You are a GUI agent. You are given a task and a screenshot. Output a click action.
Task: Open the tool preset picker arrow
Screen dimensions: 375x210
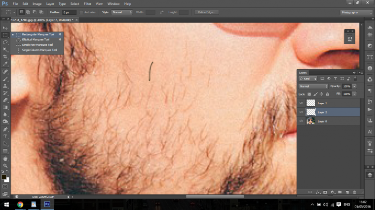tap(14, 12)
